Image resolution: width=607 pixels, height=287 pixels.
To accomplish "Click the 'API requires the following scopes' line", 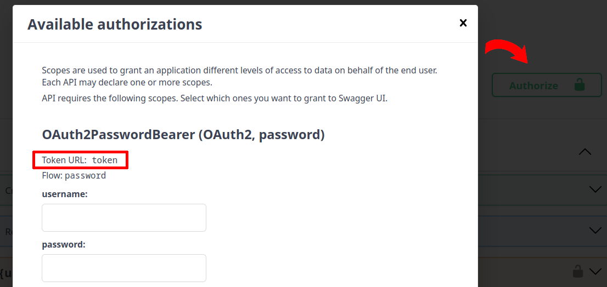I will [x=215, y=99].
